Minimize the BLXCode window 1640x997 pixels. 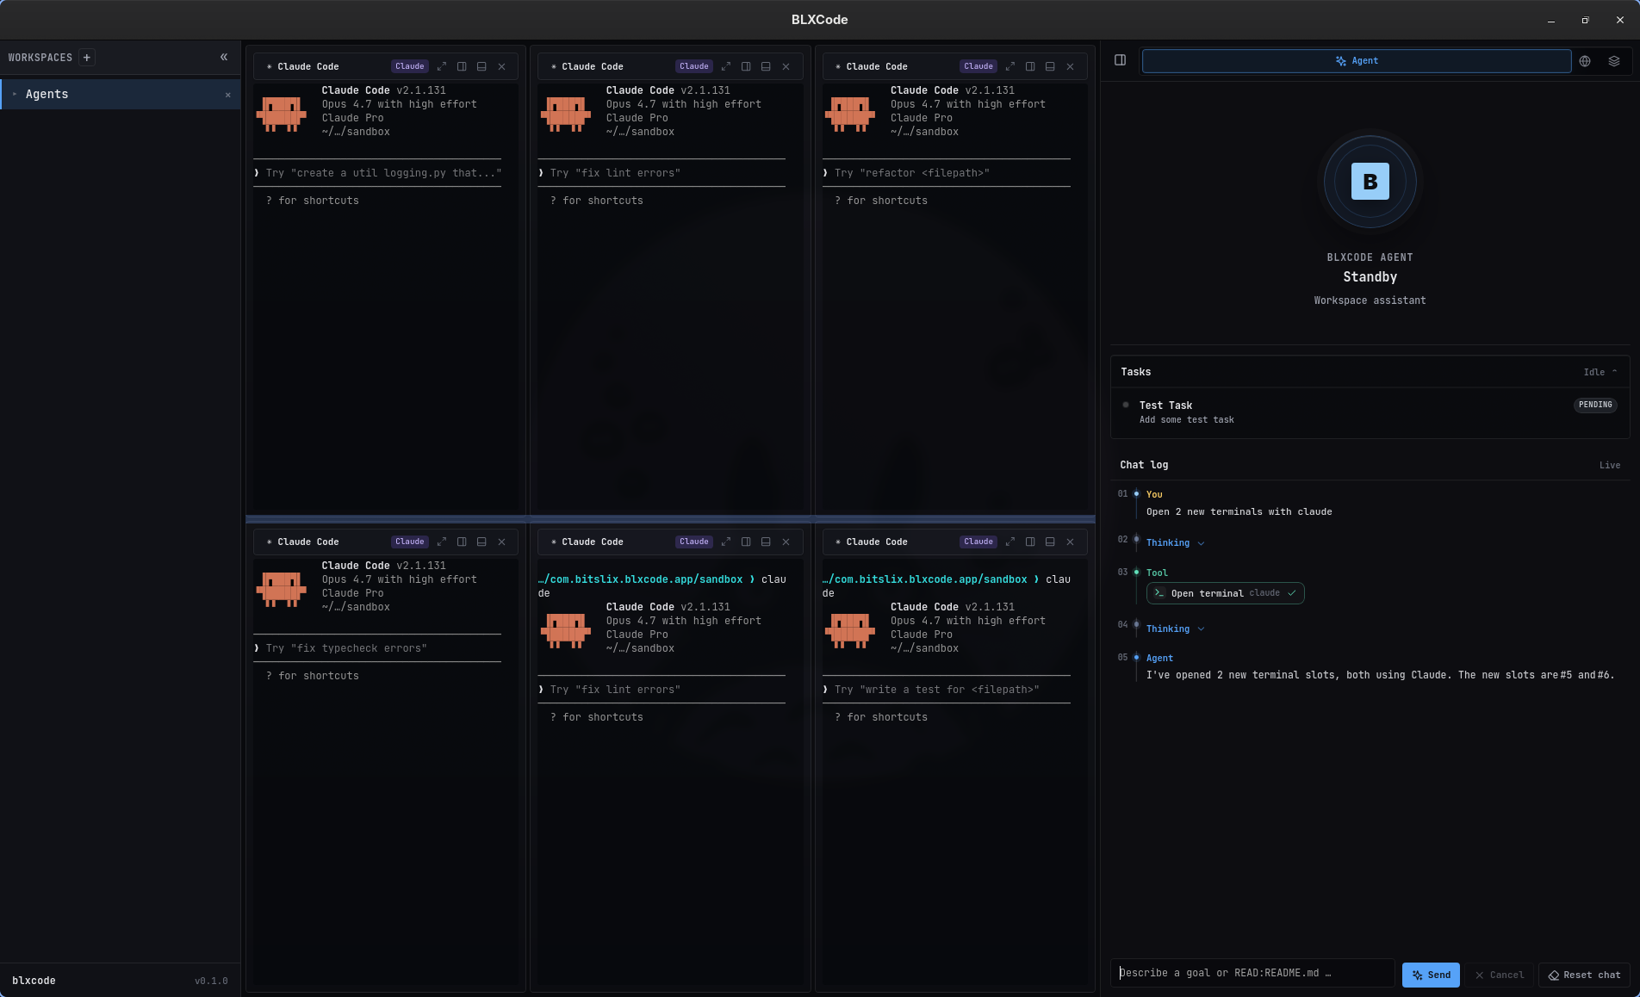point(1550,20)
